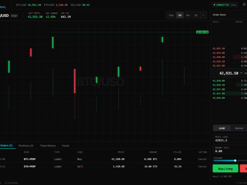Click the green connected status dot
The image size is (247, 185).
[214, 5]
